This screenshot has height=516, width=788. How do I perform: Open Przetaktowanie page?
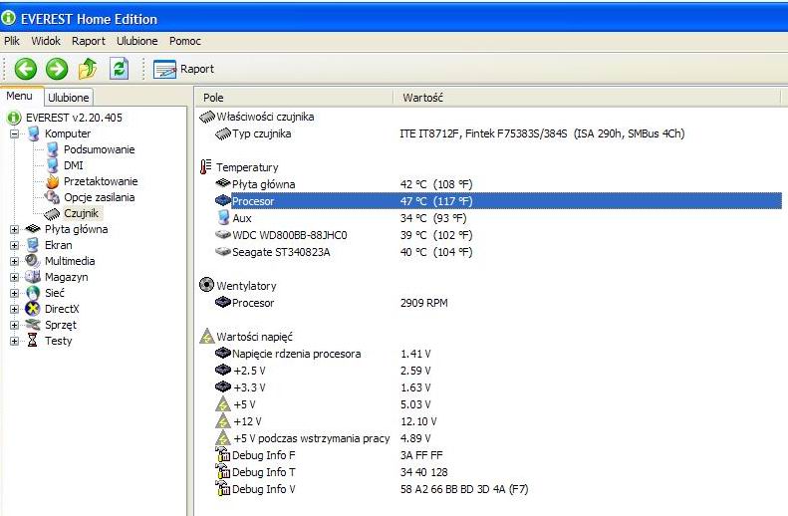click(x=101, y=181)
